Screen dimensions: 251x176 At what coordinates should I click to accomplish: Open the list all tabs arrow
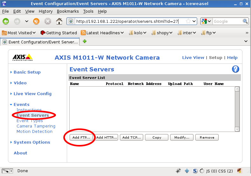pos(246,41)
